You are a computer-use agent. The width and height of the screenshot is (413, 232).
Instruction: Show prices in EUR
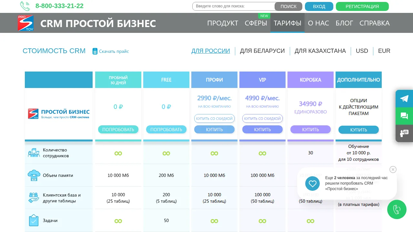click(384, 51)
